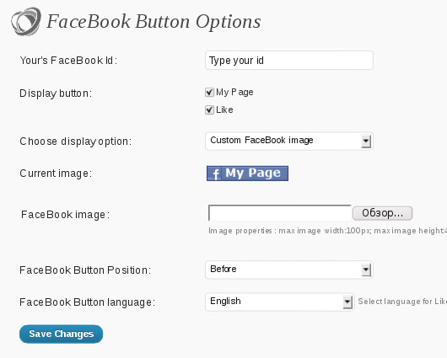Click the Select language for Like hint text
The image size is (447, 358).
402,302
